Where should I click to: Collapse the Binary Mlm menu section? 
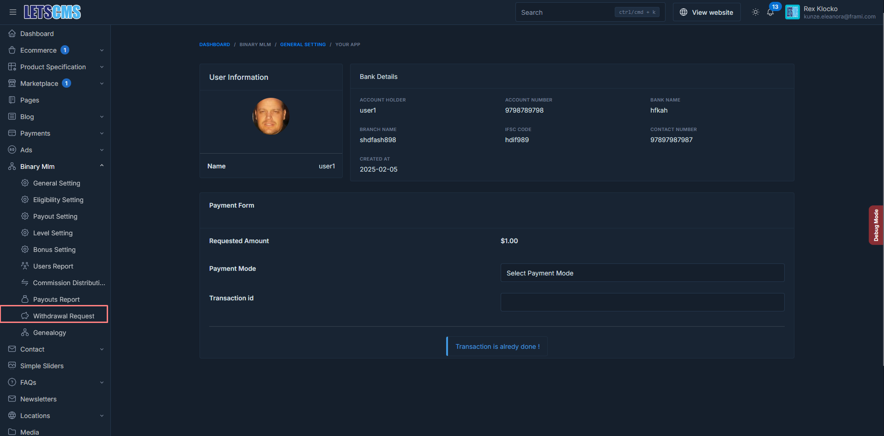click(102, 166)
